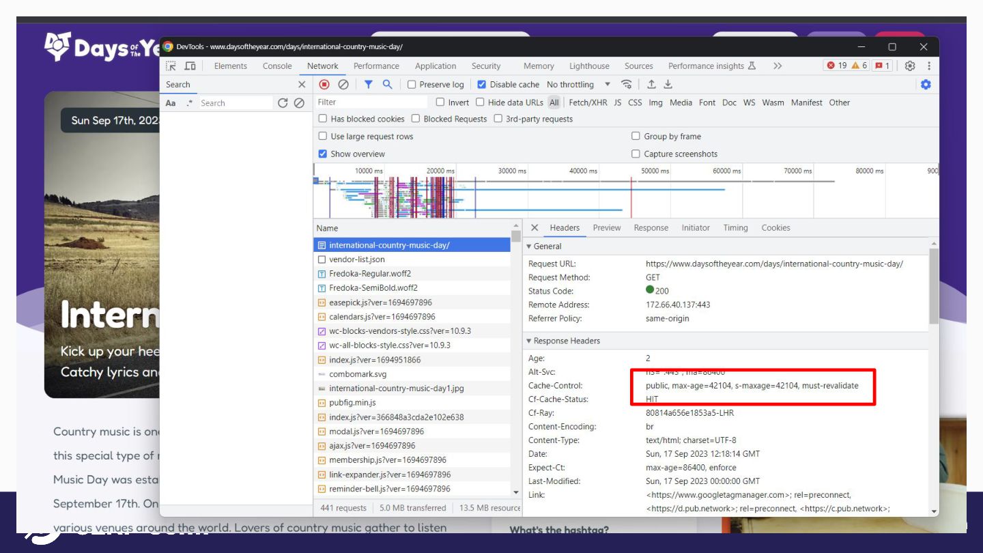Toggle the device toolbar icon
Image resolution: width=983 pixels, height=553 pixels.
pos(190,66)
